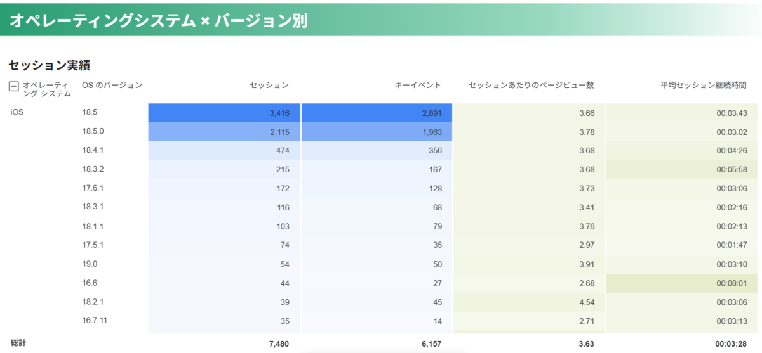The height and width of the screenshot is (353, 762).
Task: Click the 3.66 page views cell
Action: click(529, 113)
